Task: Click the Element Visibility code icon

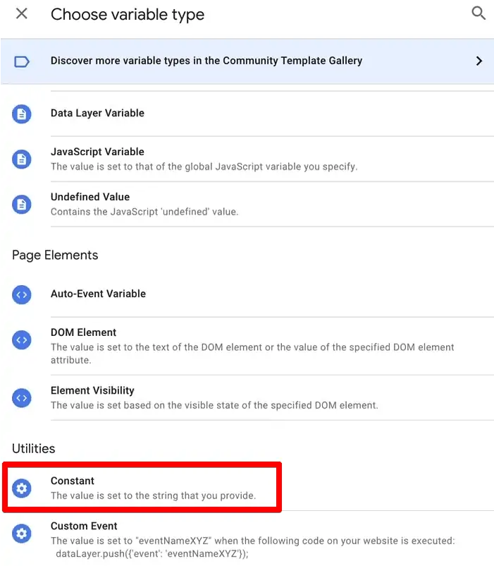Action: [22, 397]
